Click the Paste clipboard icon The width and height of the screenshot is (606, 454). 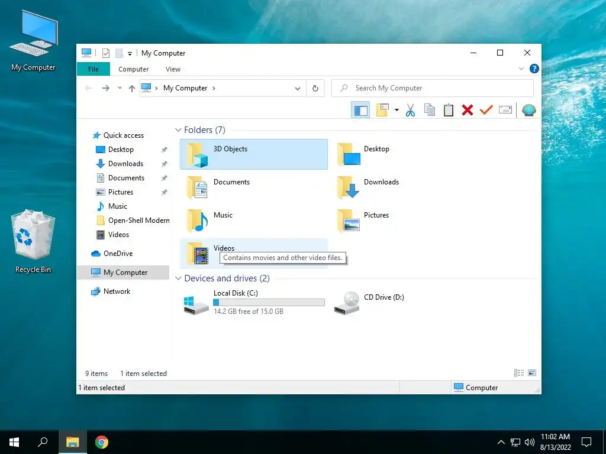click(x=449, y=111)
